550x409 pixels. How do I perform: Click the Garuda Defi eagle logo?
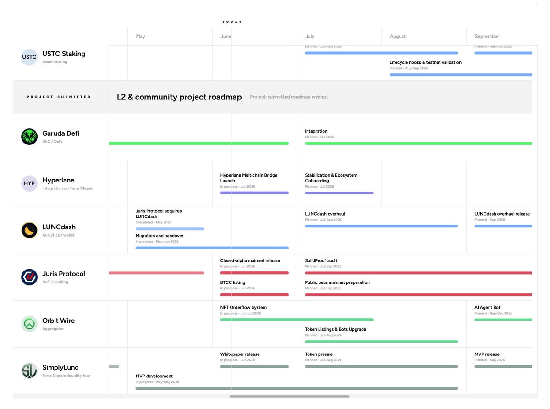pyautogui.click(x=29, y=137)
